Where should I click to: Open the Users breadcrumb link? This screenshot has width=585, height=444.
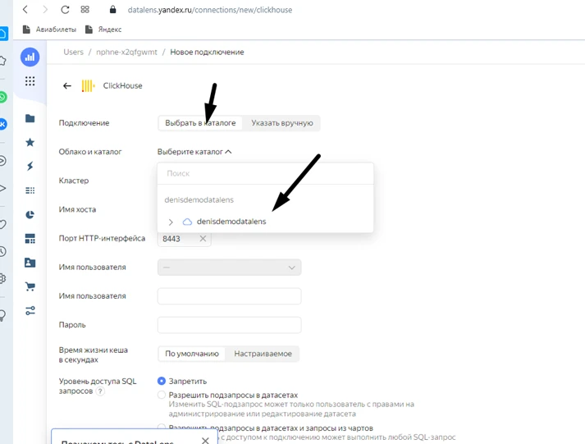click(74, 53)
